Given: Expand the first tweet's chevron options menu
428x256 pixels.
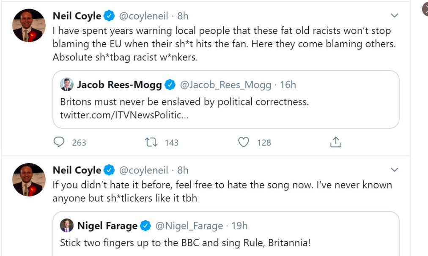Looking at the screenshot, I should pos(394,16).
